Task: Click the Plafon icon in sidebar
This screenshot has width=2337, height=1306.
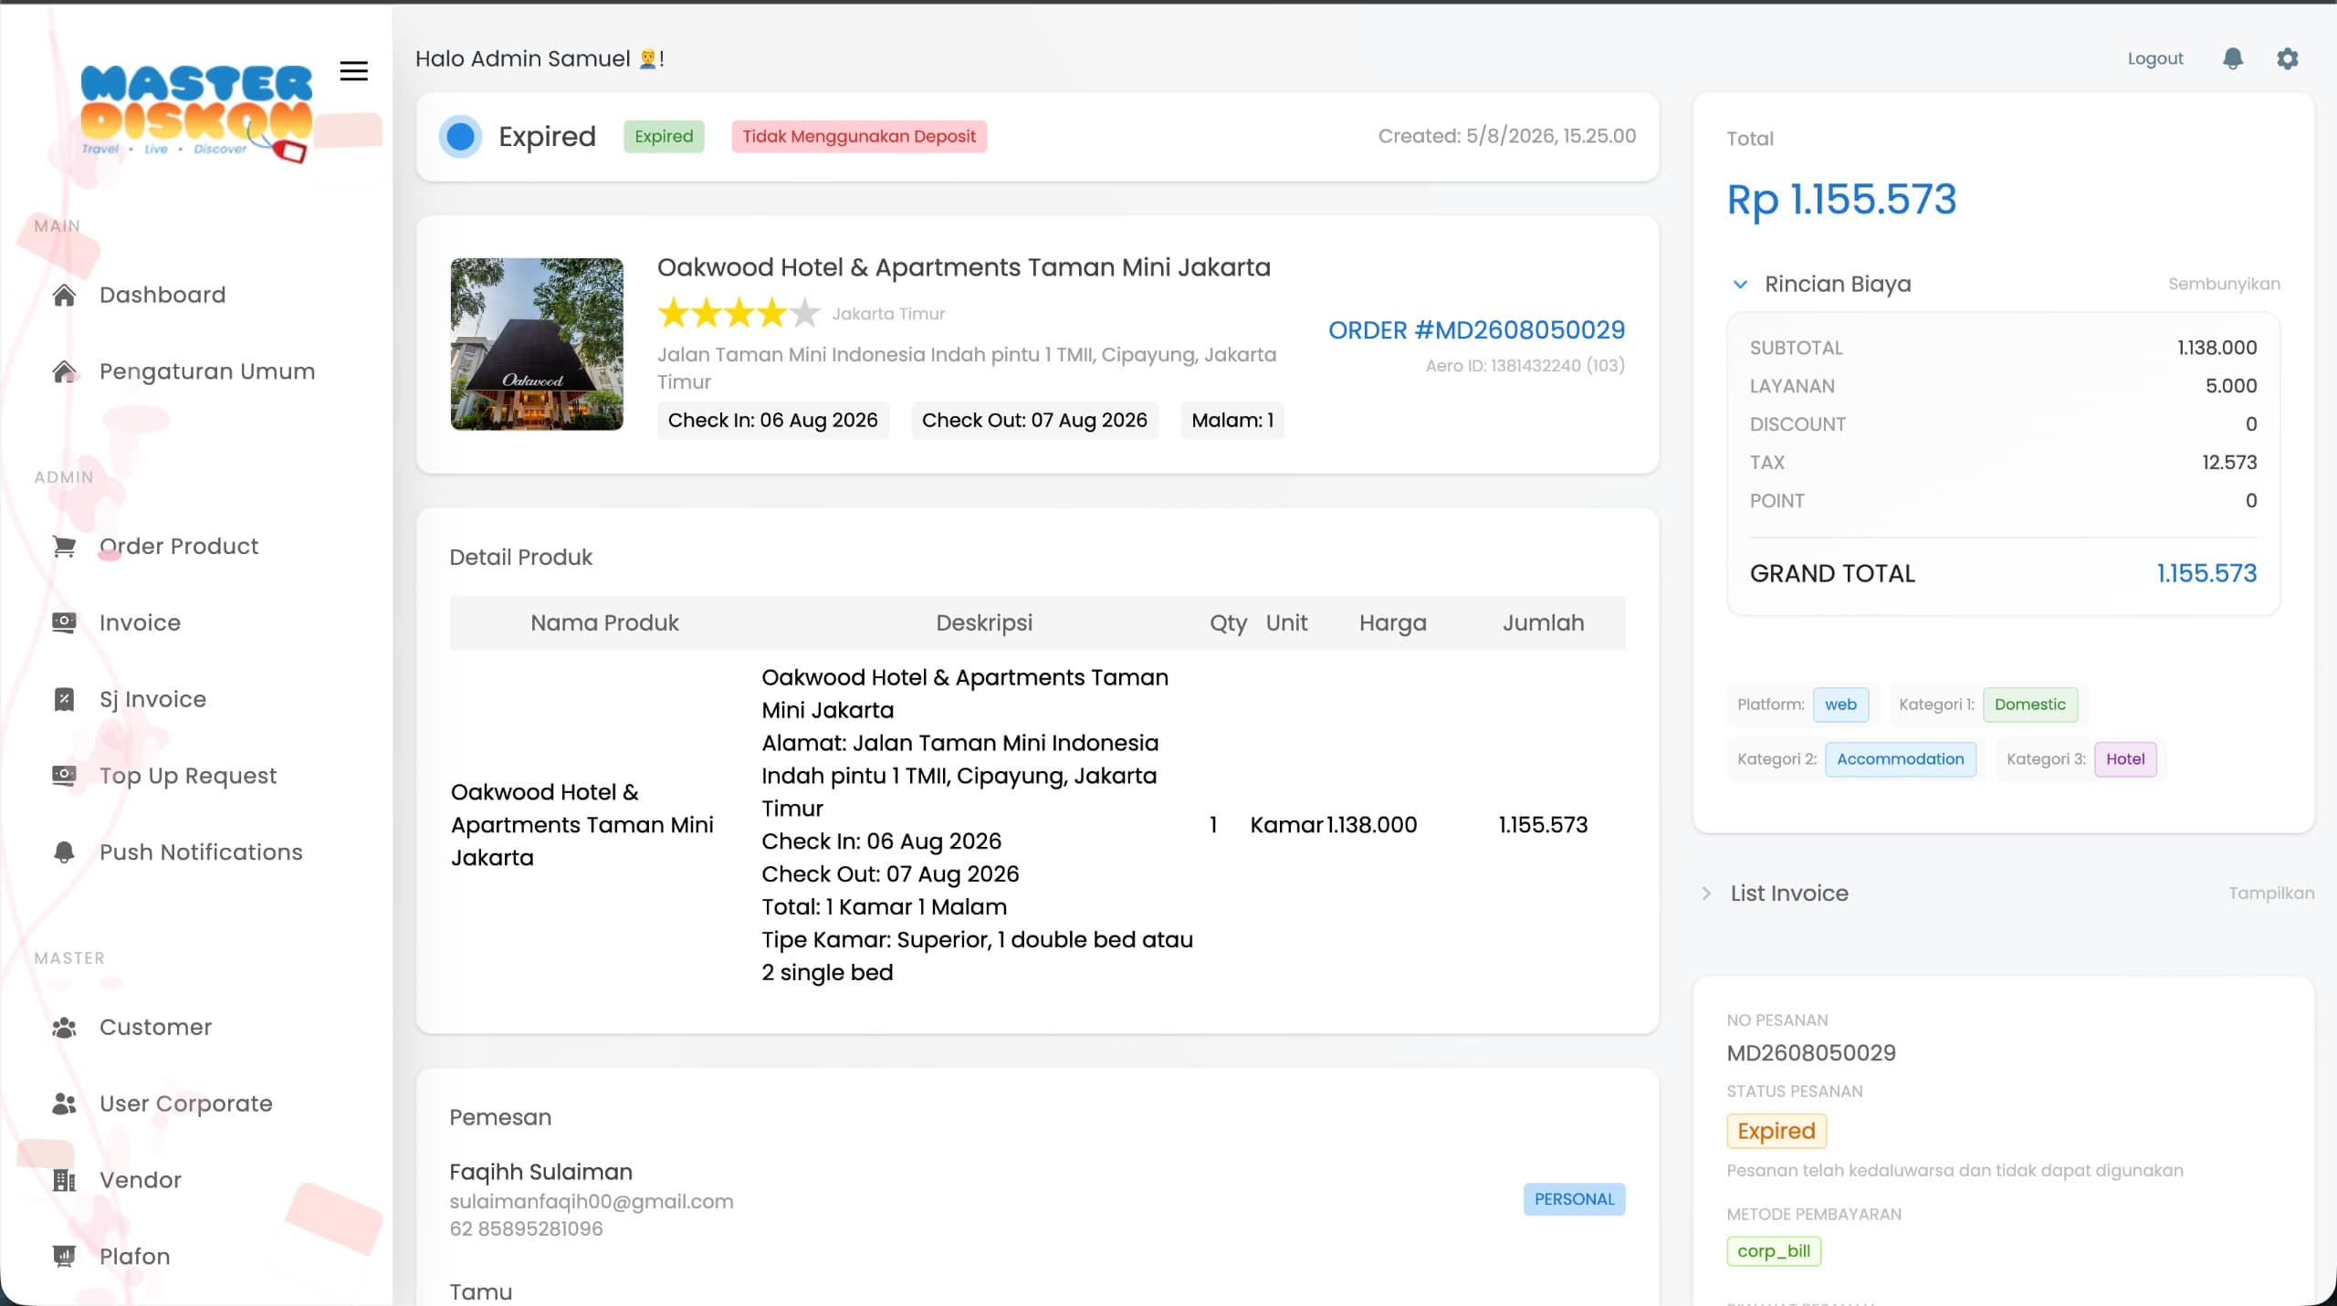Action: pos(64,1257)
